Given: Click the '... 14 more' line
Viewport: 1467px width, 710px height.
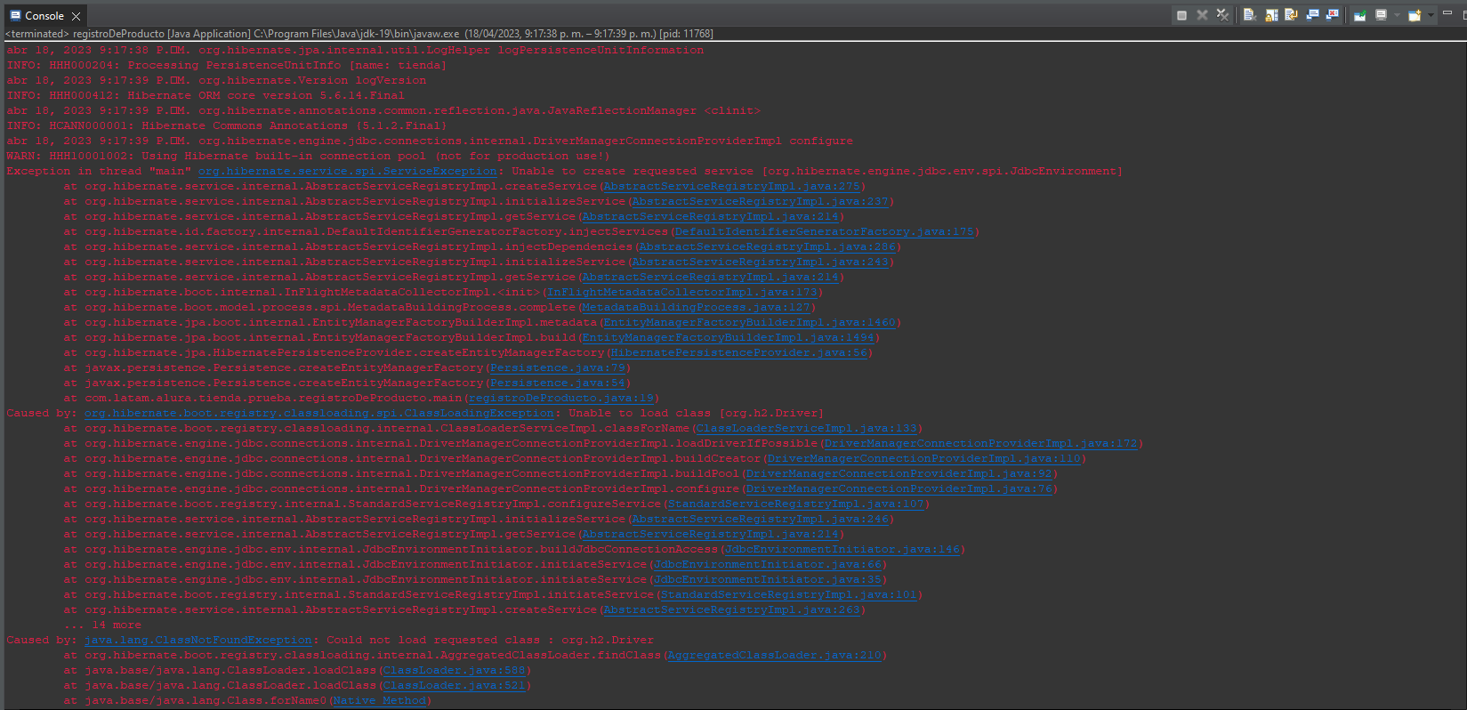Looking at the screenshot, I should [102, 625].
